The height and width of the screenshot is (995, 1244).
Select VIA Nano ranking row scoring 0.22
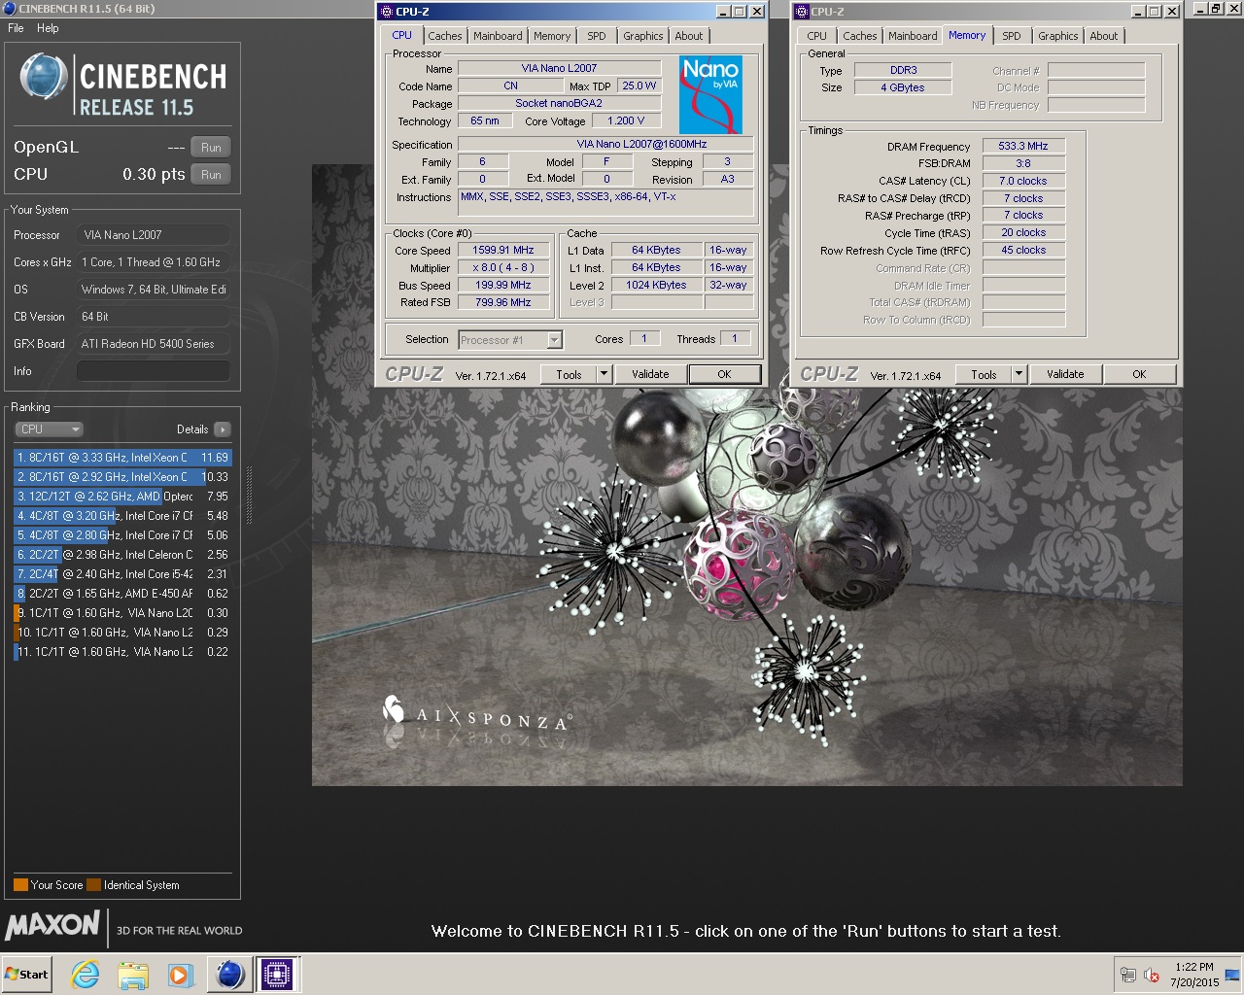[x=122, y=652]
